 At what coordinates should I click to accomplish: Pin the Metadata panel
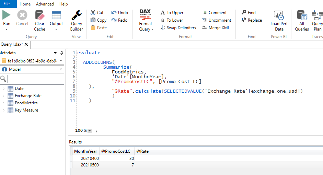61,53
